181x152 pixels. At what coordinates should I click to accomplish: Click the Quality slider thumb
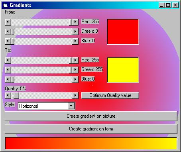point(16,95)
